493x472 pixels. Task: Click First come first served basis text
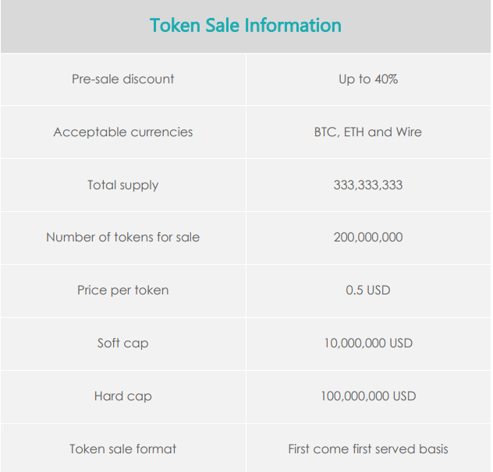click(x=368, y=449)
